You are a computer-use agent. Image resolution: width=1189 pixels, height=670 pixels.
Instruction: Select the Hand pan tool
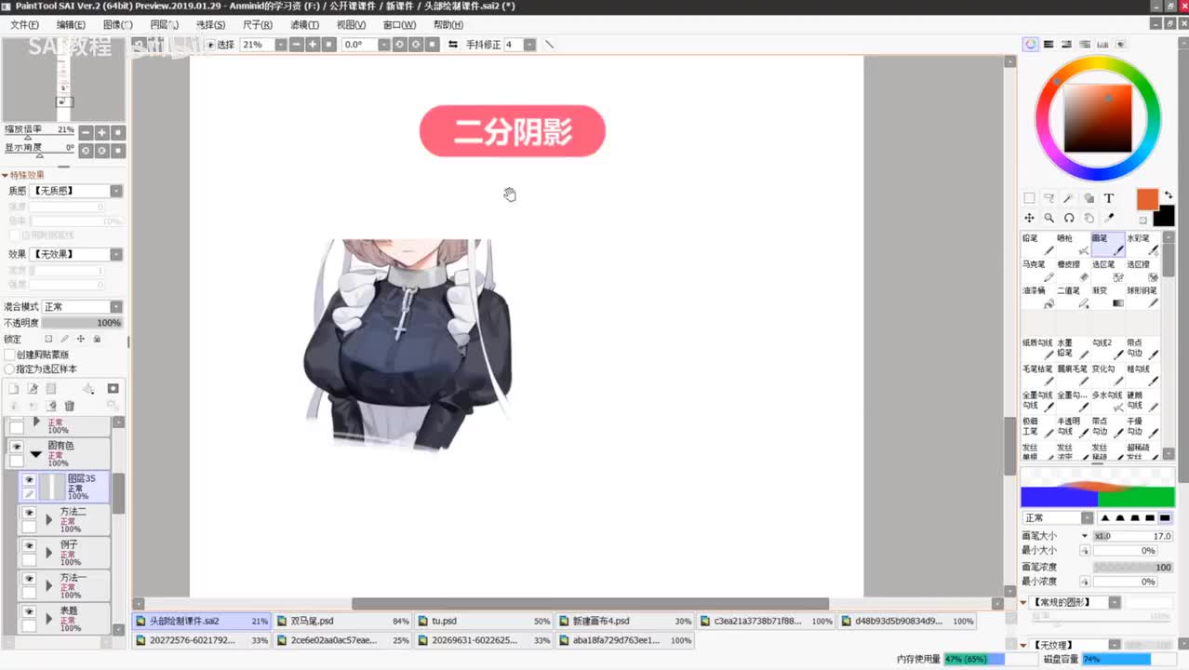point(1089,218)
